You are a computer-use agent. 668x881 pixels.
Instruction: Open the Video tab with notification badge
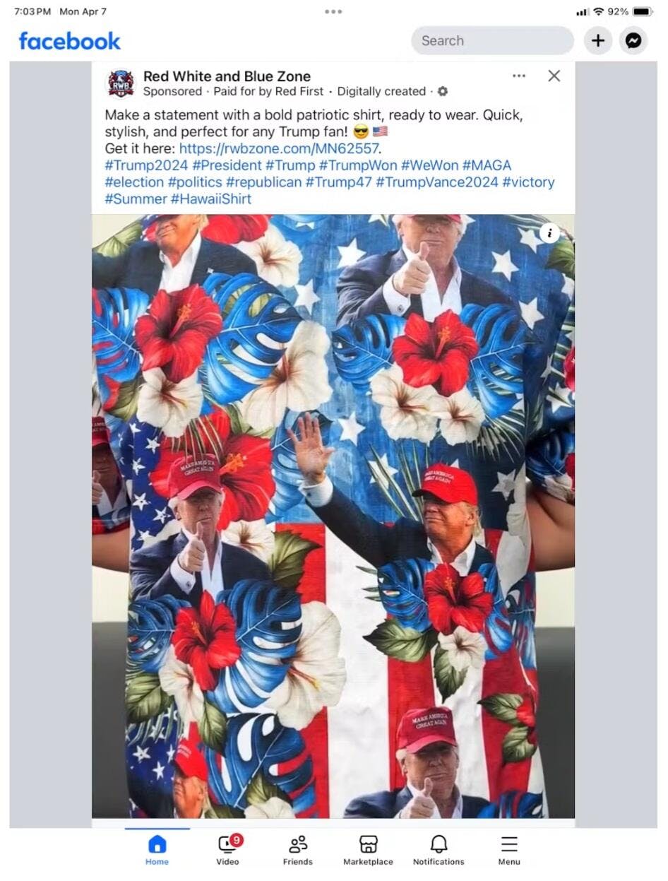point(228,850)
